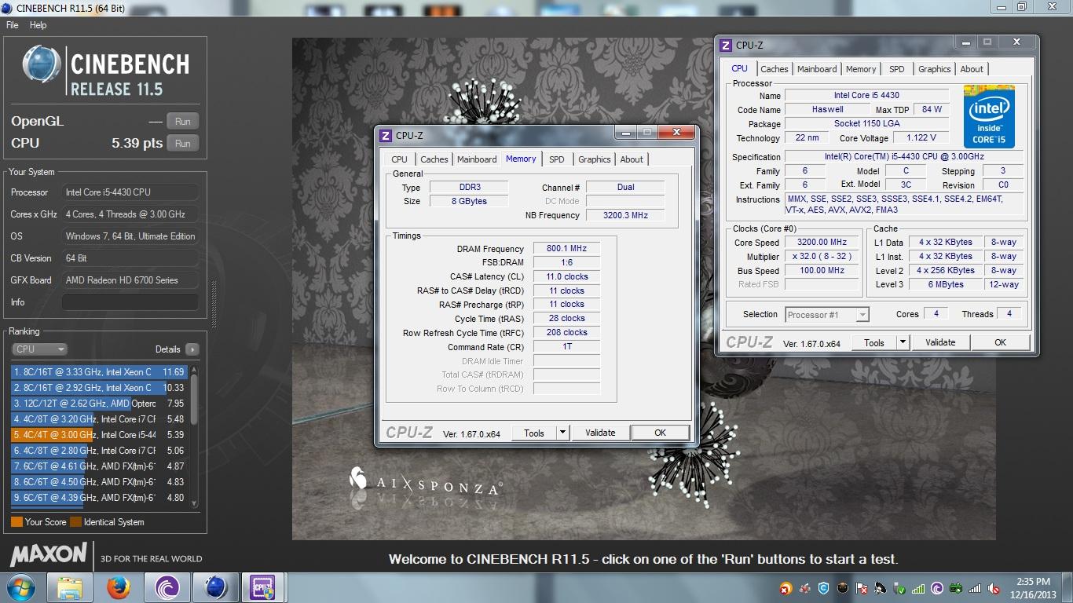Click the green camera tray icon
1073x603 pixels.
[956, 588]
